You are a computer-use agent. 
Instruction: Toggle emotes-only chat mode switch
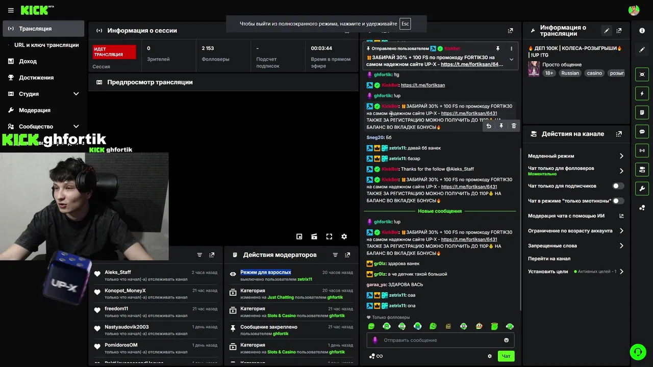click(618, 201)
